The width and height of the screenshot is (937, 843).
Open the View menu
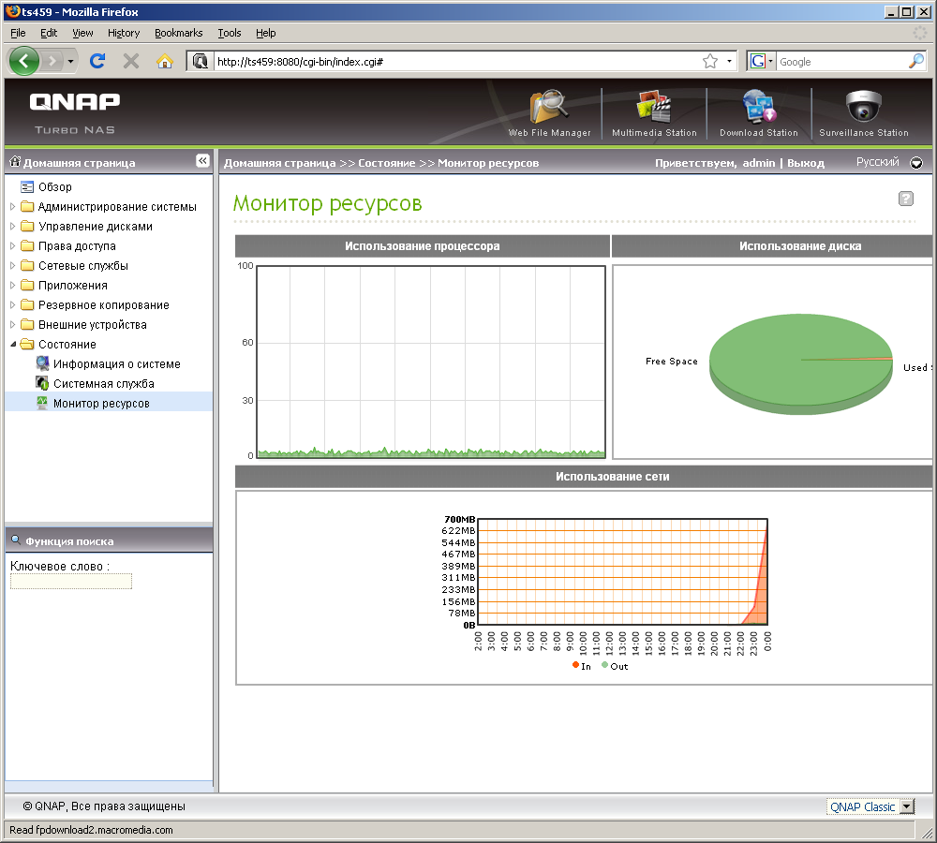[x=82, y=33]
